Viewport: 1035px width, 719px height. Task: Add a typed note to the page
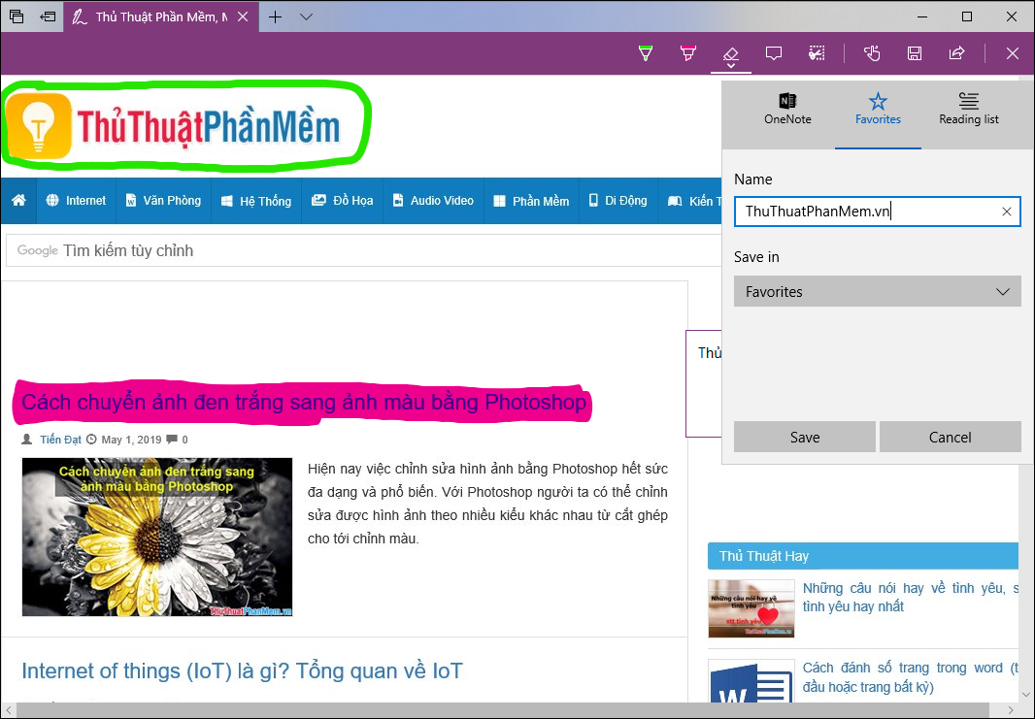773,53
